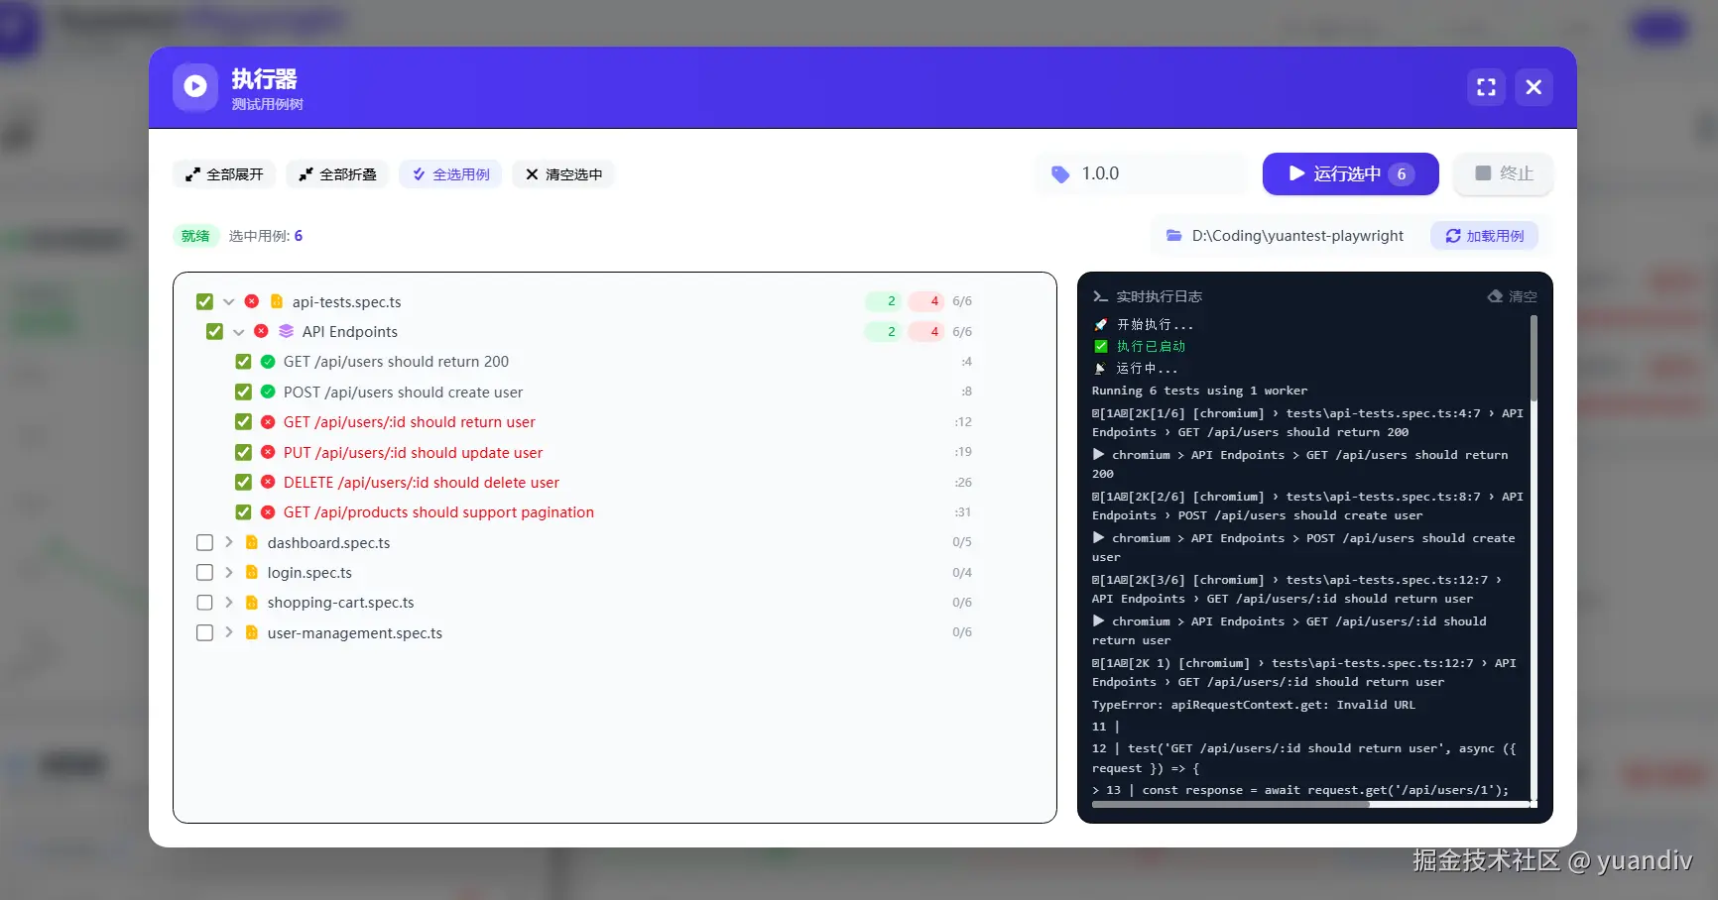Click the 1.0.0 version input field
The image size is (1718, 900).
click(x=1142, y=174)
